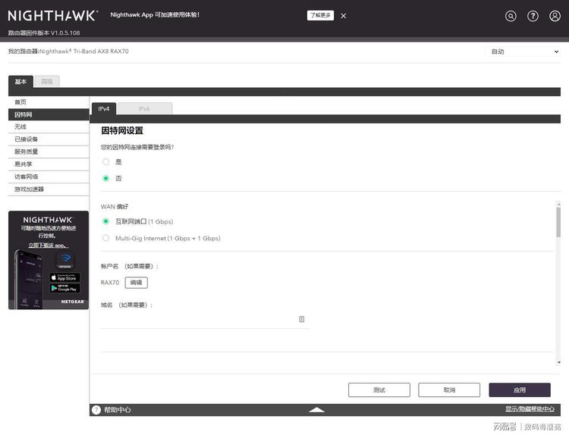
Task: Open 服务质量 in the sidebar
Action: [x=49, y=152]
